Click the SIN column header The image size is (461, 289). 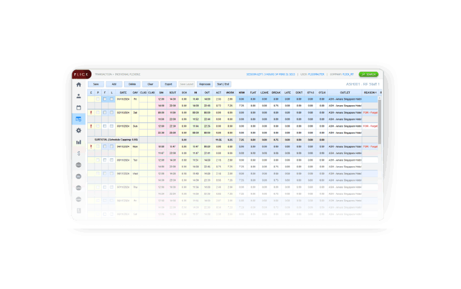[161, 93]
